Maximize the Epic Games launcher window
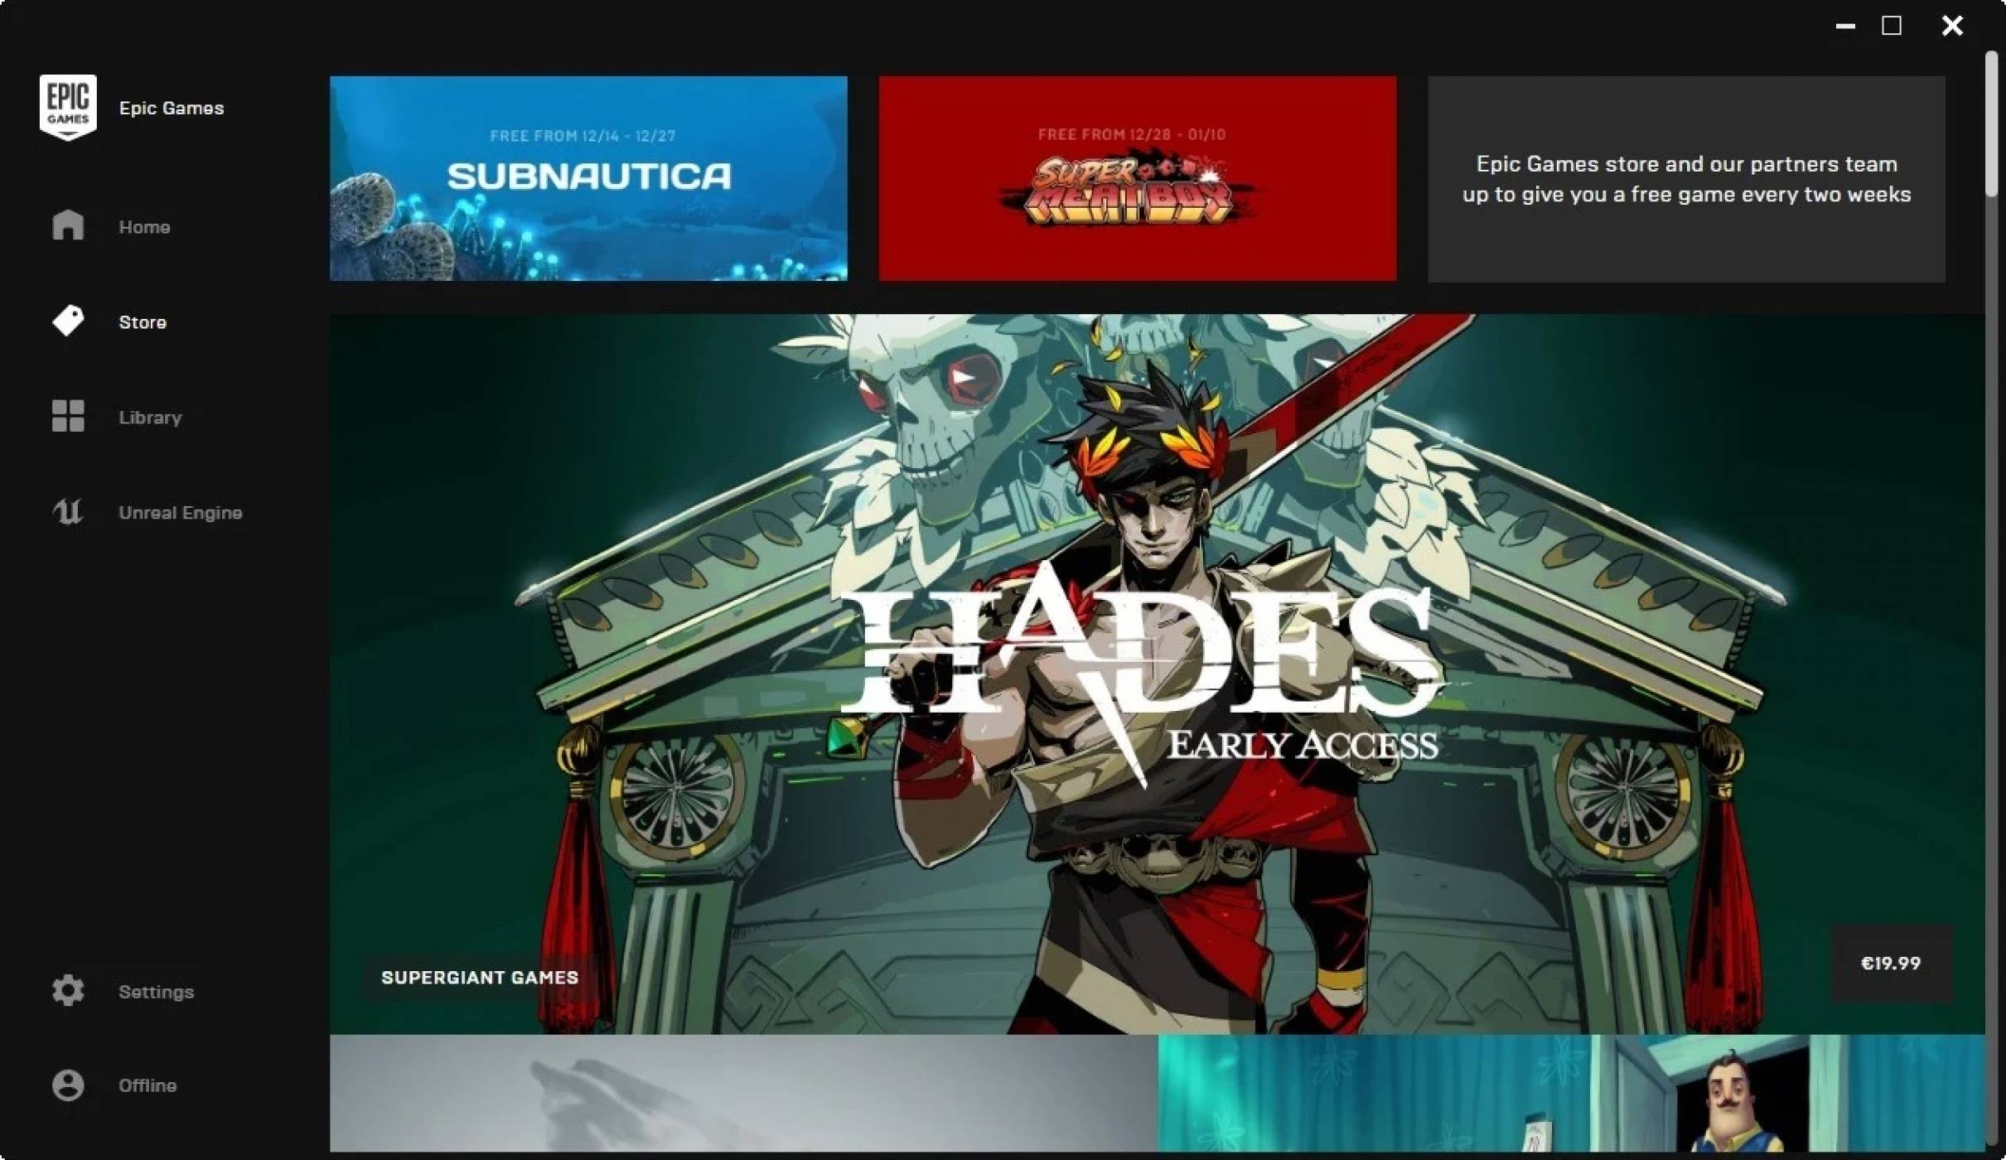Image resolution: width=2006 pixels, height=1160 pixels. [x=1892, y=26]
